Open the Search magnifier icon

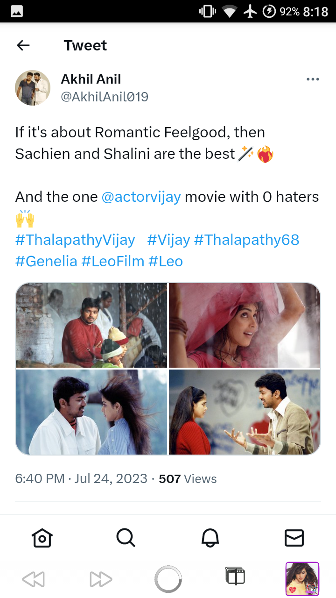point(126,538)
